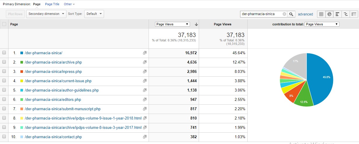
Task: Open the author-guidelines.php page link
Action: [x=61, y=90]
